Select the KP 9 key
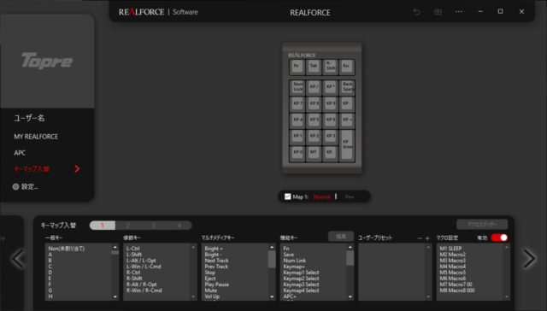547x311 pixels. [331, 104]
